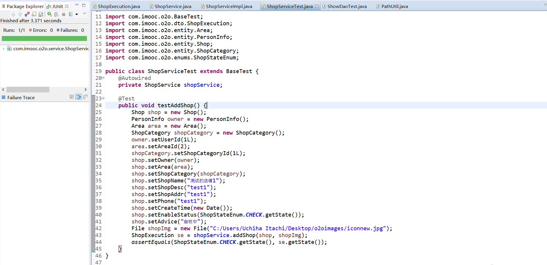This screenshot has width=547, height=265.
Task: Click the Failures count indicator
Action: click(x=71, y=30)
